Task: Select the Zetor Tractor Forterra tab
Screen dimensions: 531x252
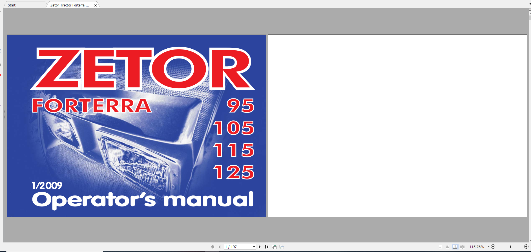Action: point(70,5)
